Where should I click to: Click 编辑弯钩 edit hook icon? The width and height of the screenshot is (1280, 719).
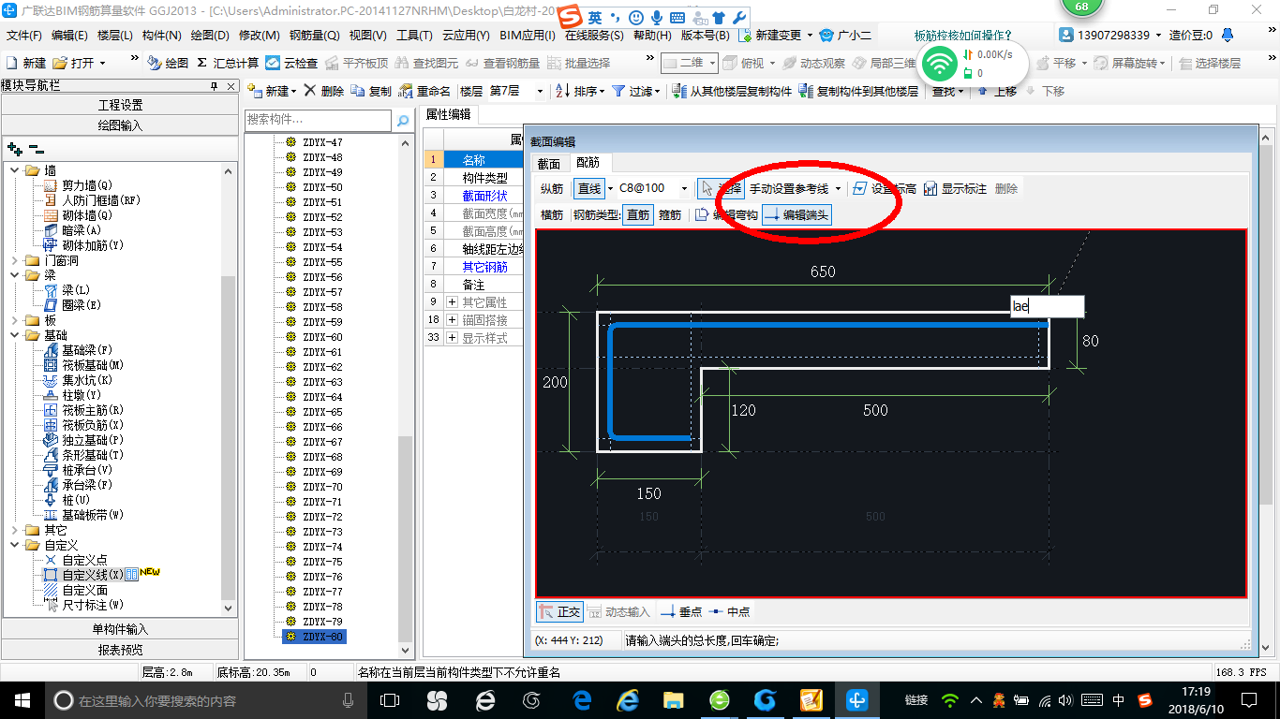click(703, 214)
